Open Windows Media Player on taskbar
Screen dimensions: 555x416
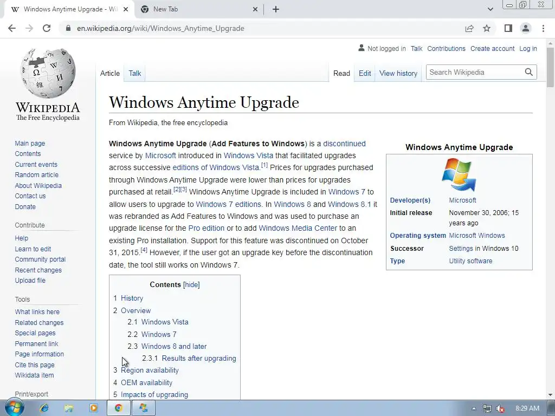93,408
